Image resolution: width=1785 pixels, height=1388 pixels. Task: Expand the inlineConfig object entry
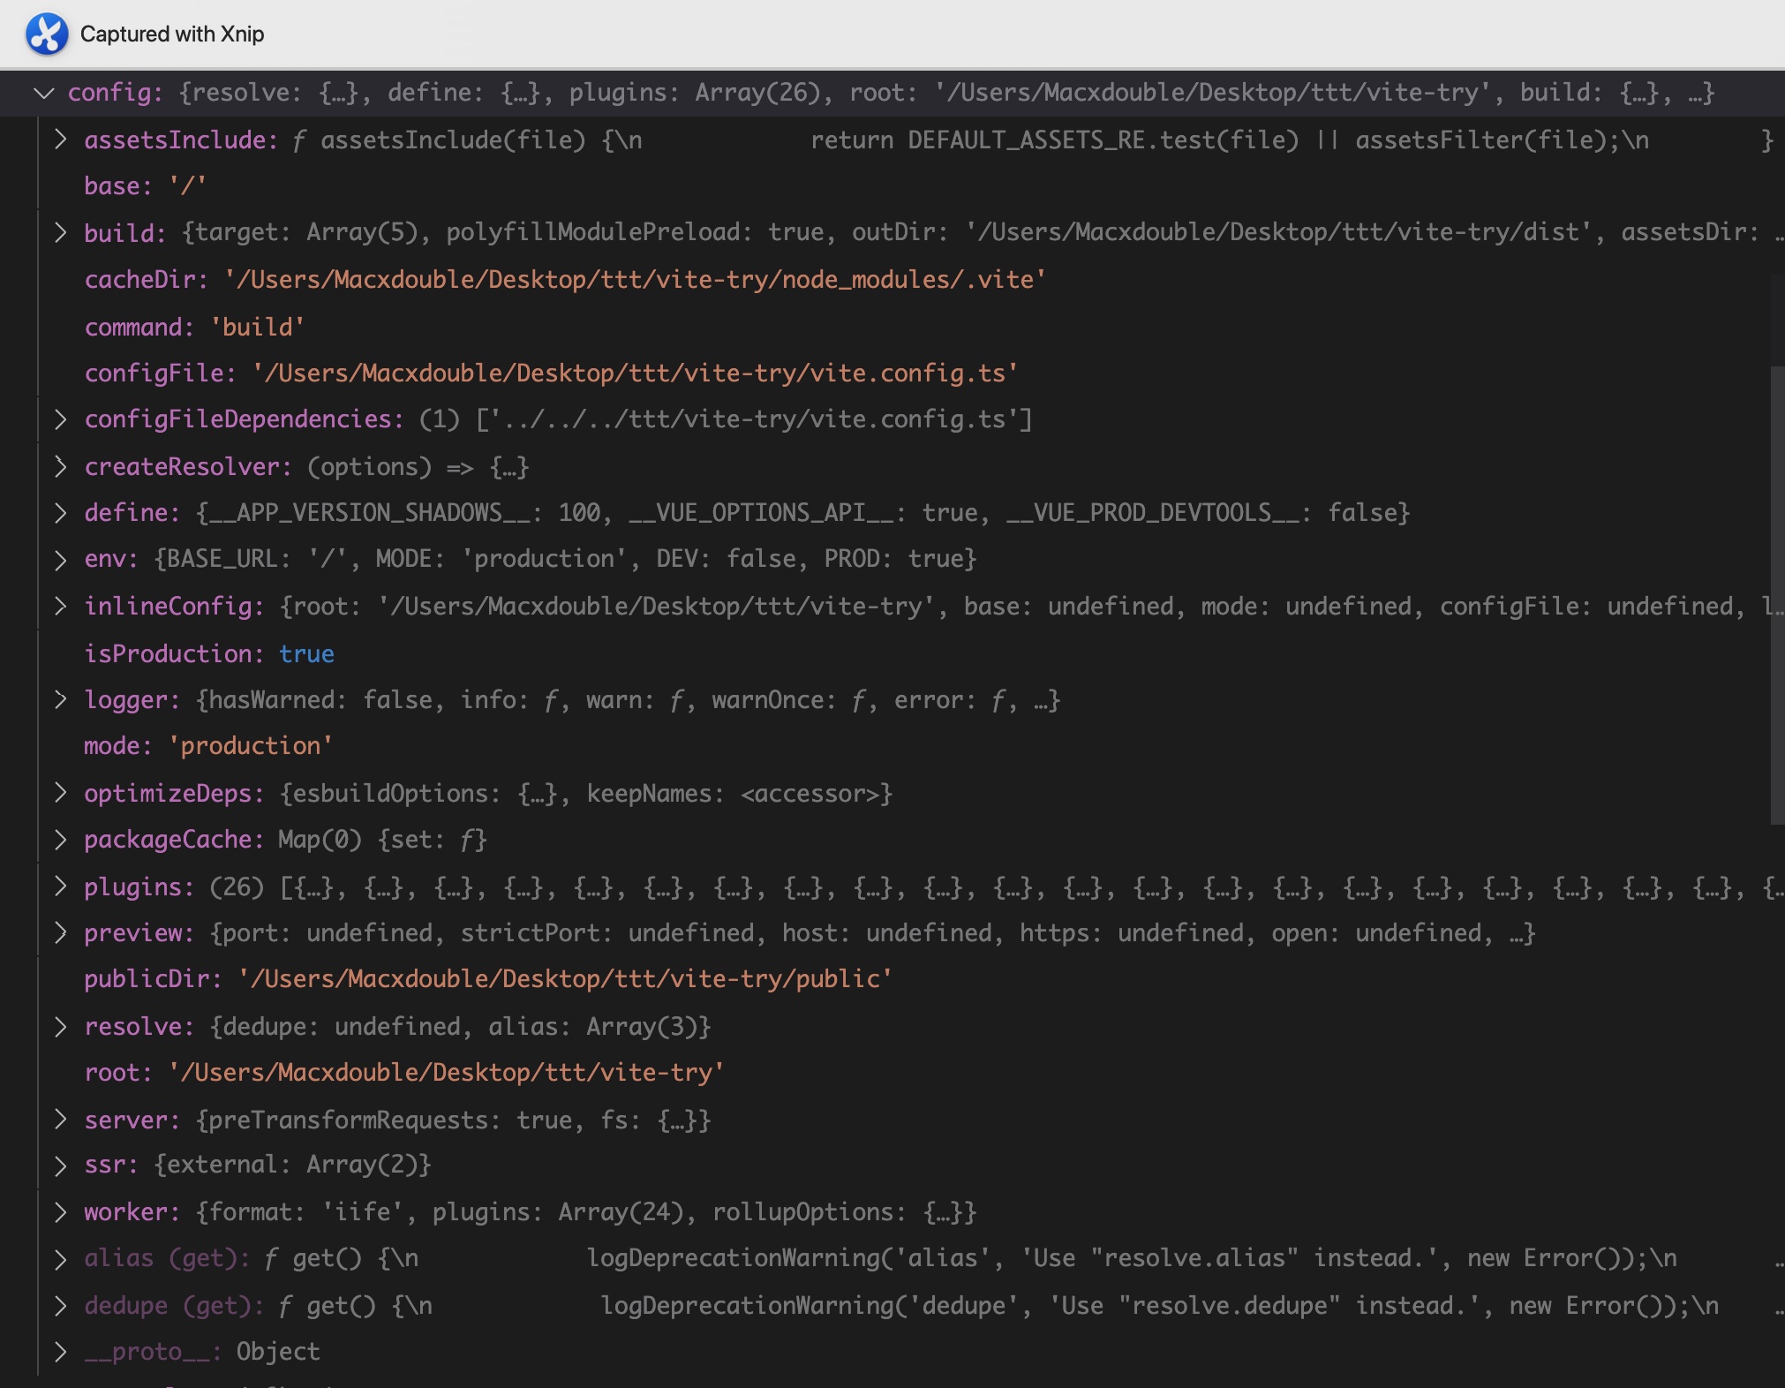tap(60, 606)
